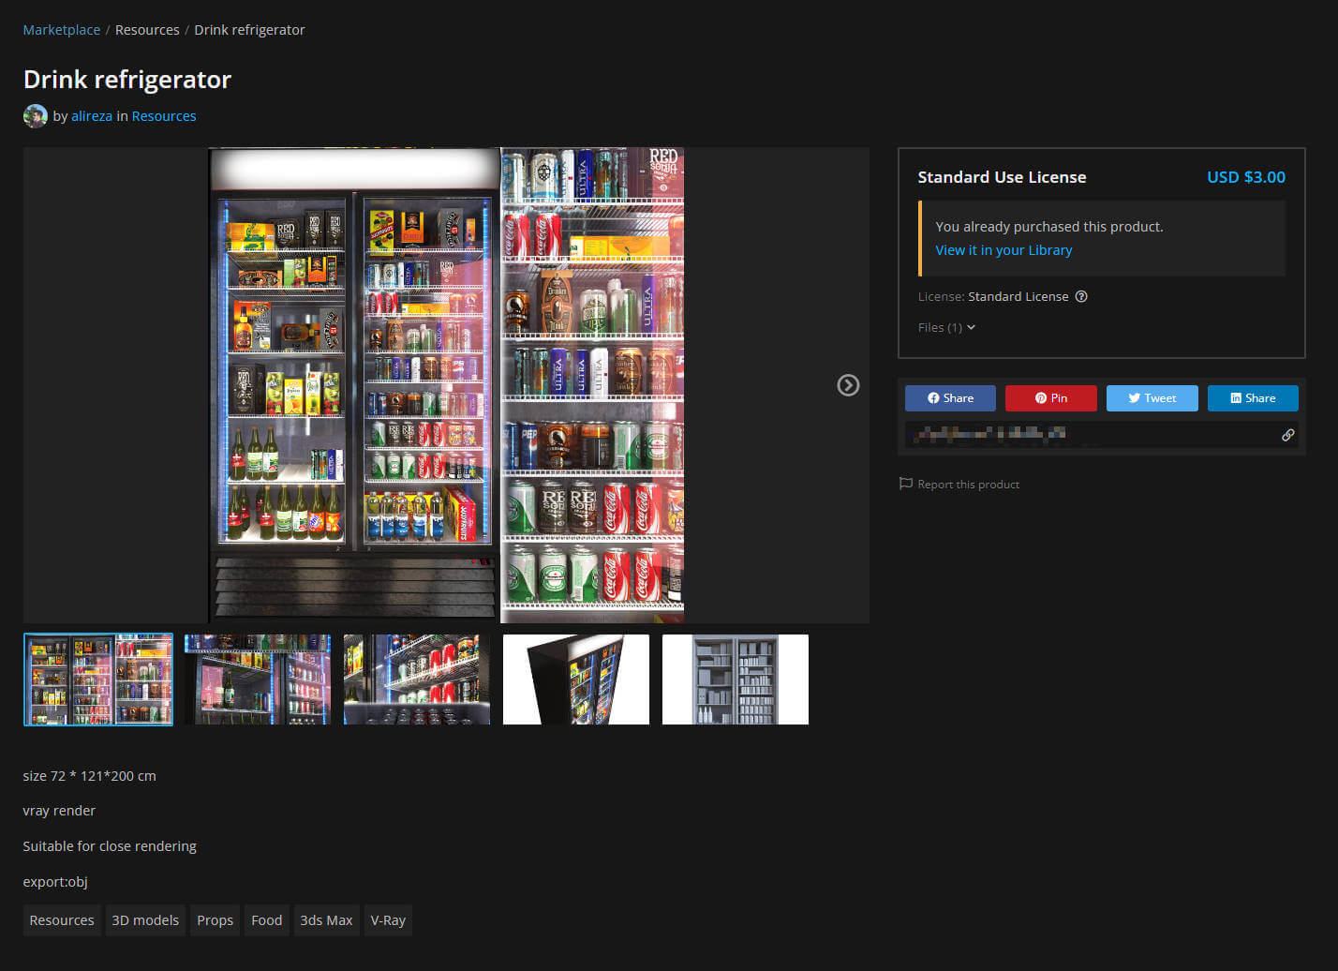
Task: Select second thumbnail close-up of fridge doors
Action: [x=258, y=680]
